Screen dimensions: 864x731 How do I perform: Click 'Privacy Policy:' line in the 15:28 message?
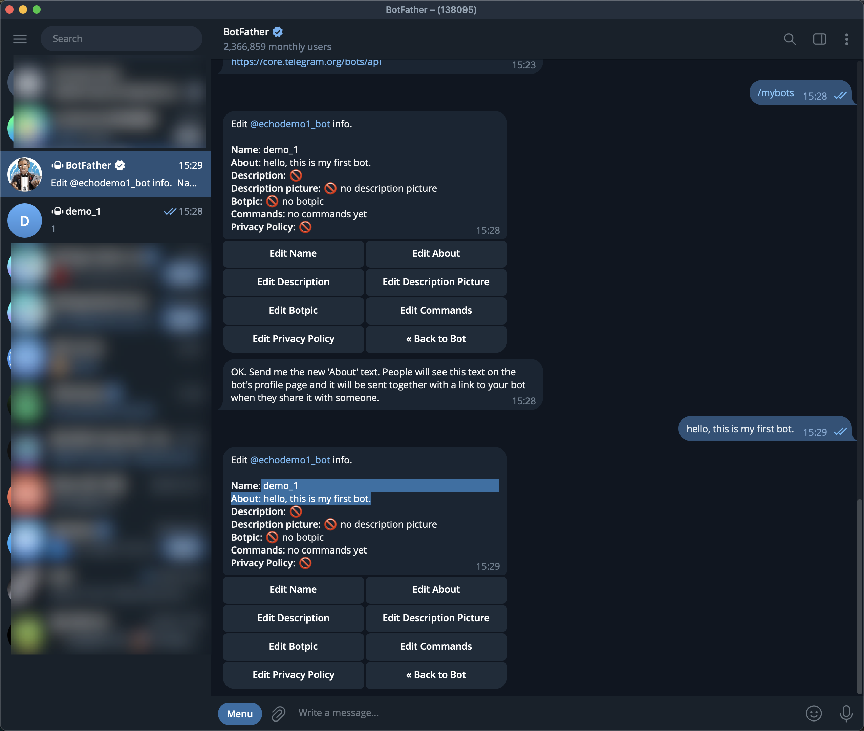[x=271, y=227]
